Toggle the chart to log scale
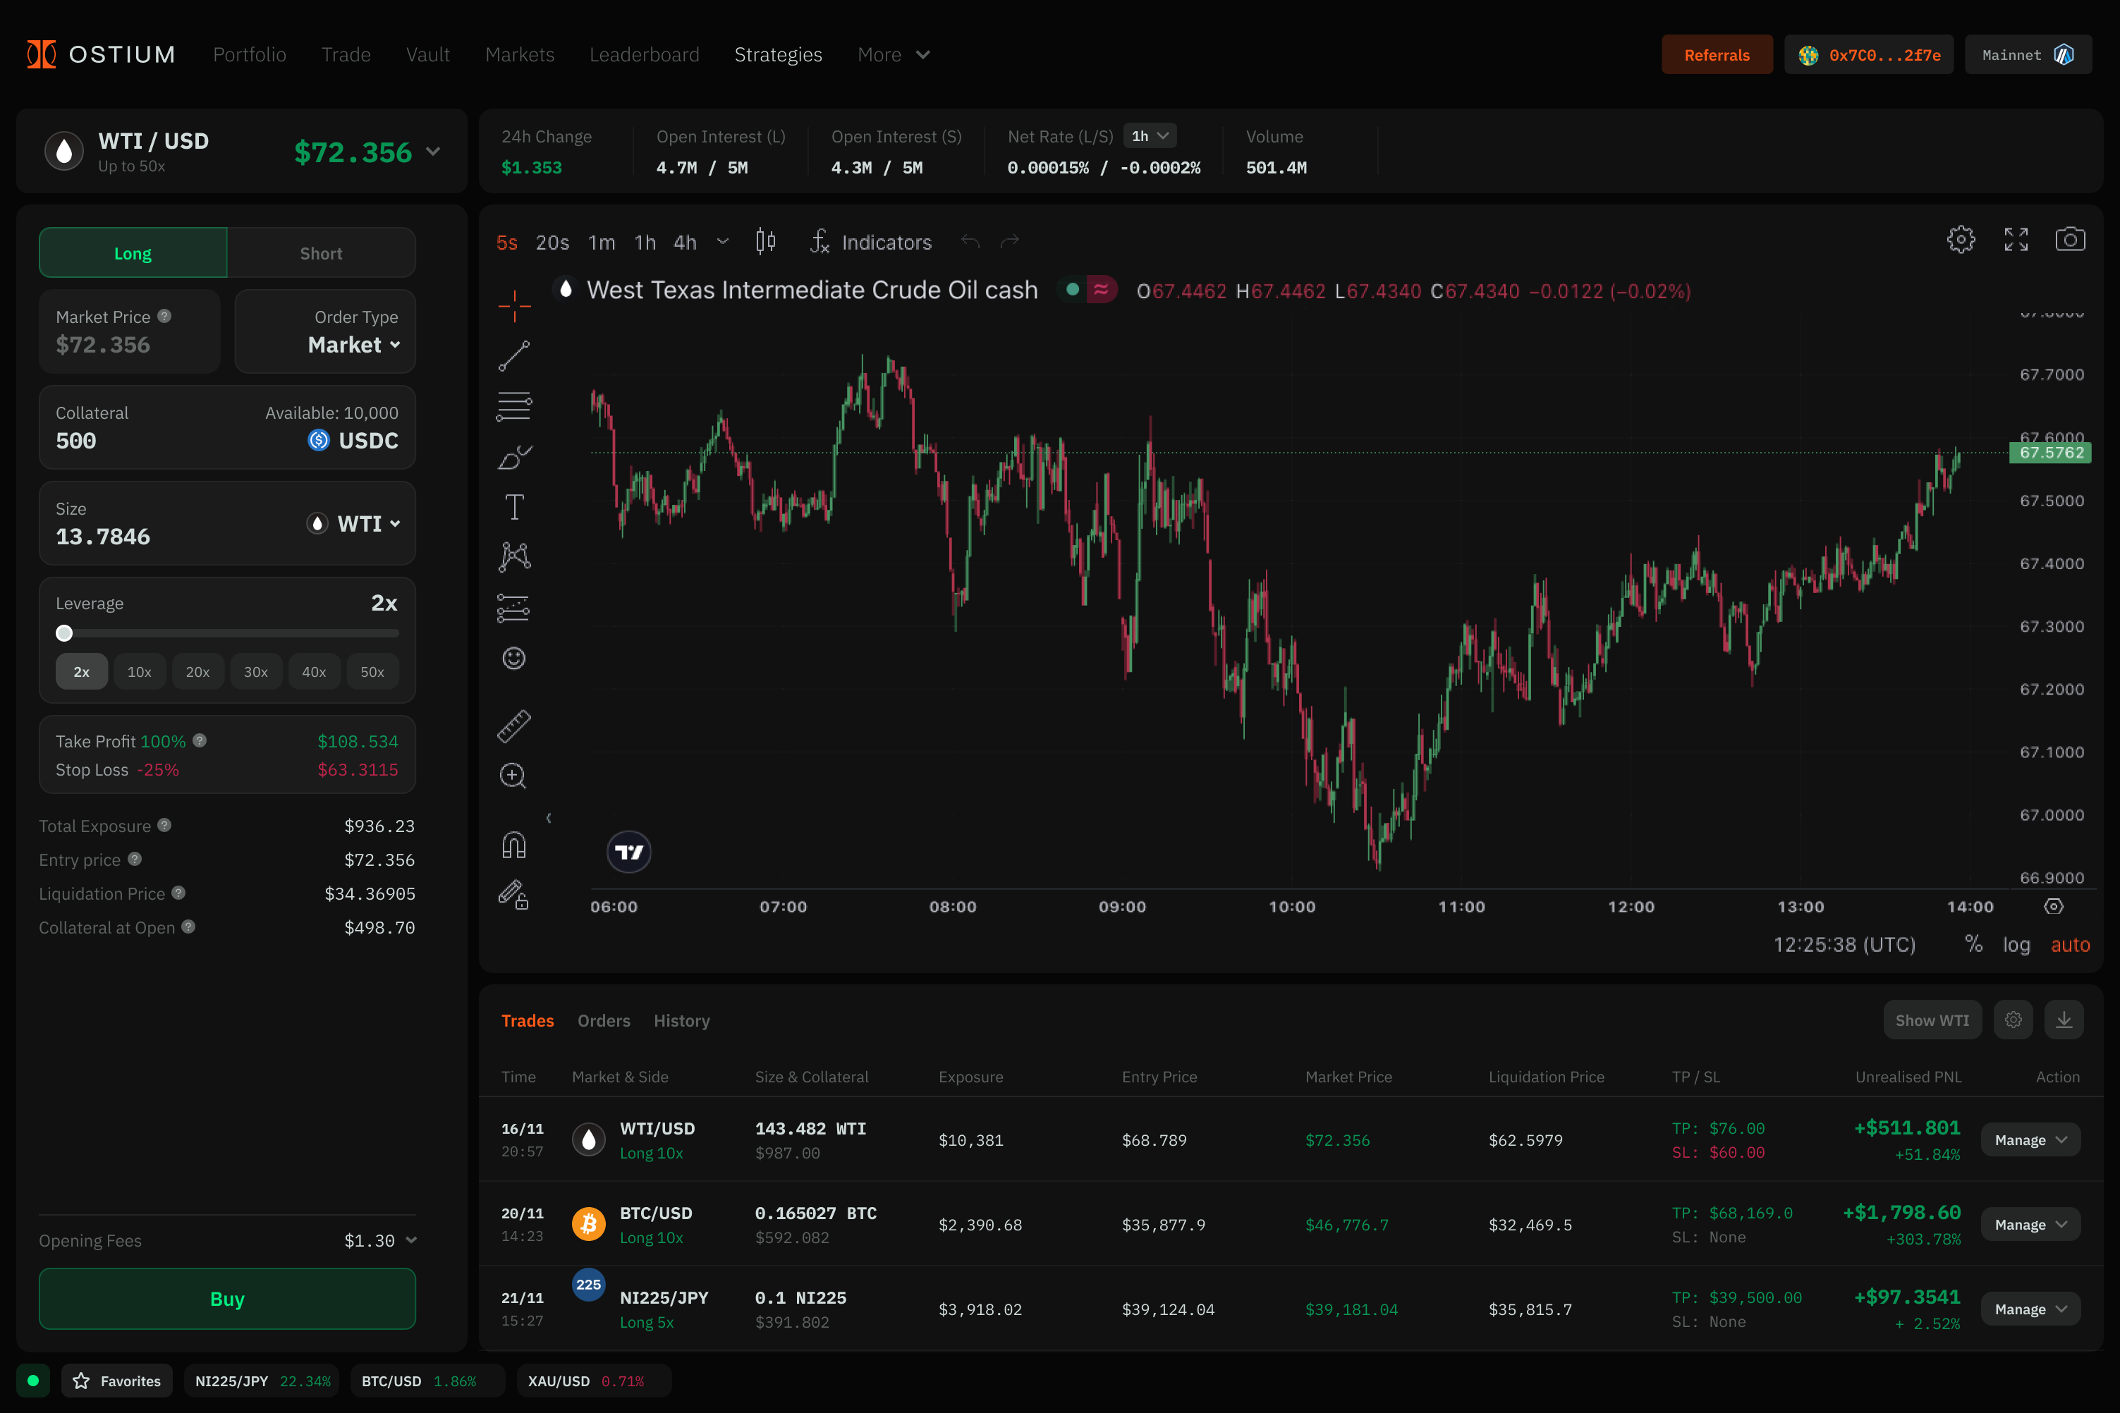2120x1413 pixels. coord(2017,943)
